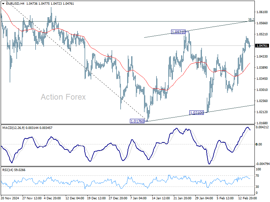Click the 1.02560 price axis value
This screenshot has height=202, width=270.
262,101
